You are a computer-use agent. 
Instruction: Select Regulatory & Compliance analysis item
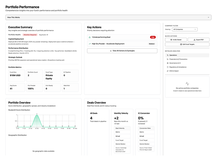pyautogui.click(x=187, y=67)
